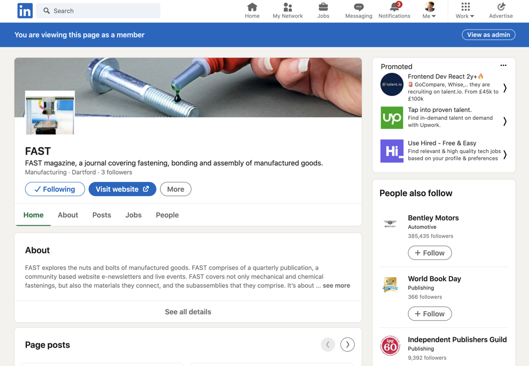Switch to the Jobs page tab
The image size is (529, 366).
point(134,215)
